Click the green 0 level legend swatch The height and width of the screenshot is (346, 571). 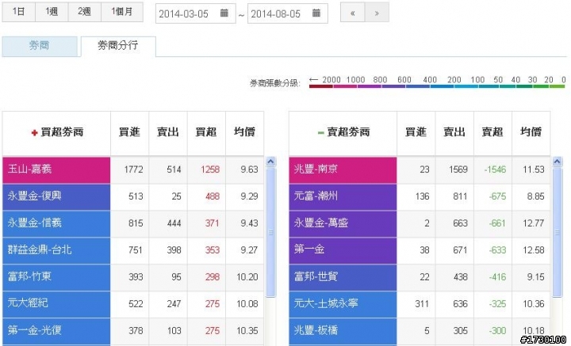click(x=558, y=86)
